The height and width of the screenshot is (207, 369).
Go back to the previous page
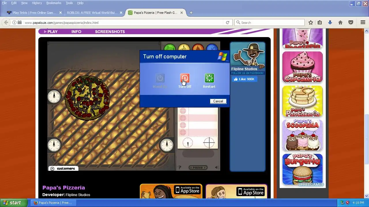[6, 22]
